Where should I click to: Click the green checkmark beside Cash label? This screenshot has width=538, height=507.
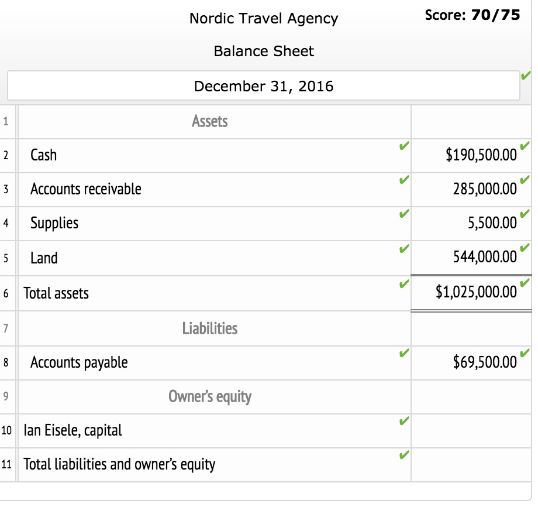pyautogui.click(x=404, y=146)
